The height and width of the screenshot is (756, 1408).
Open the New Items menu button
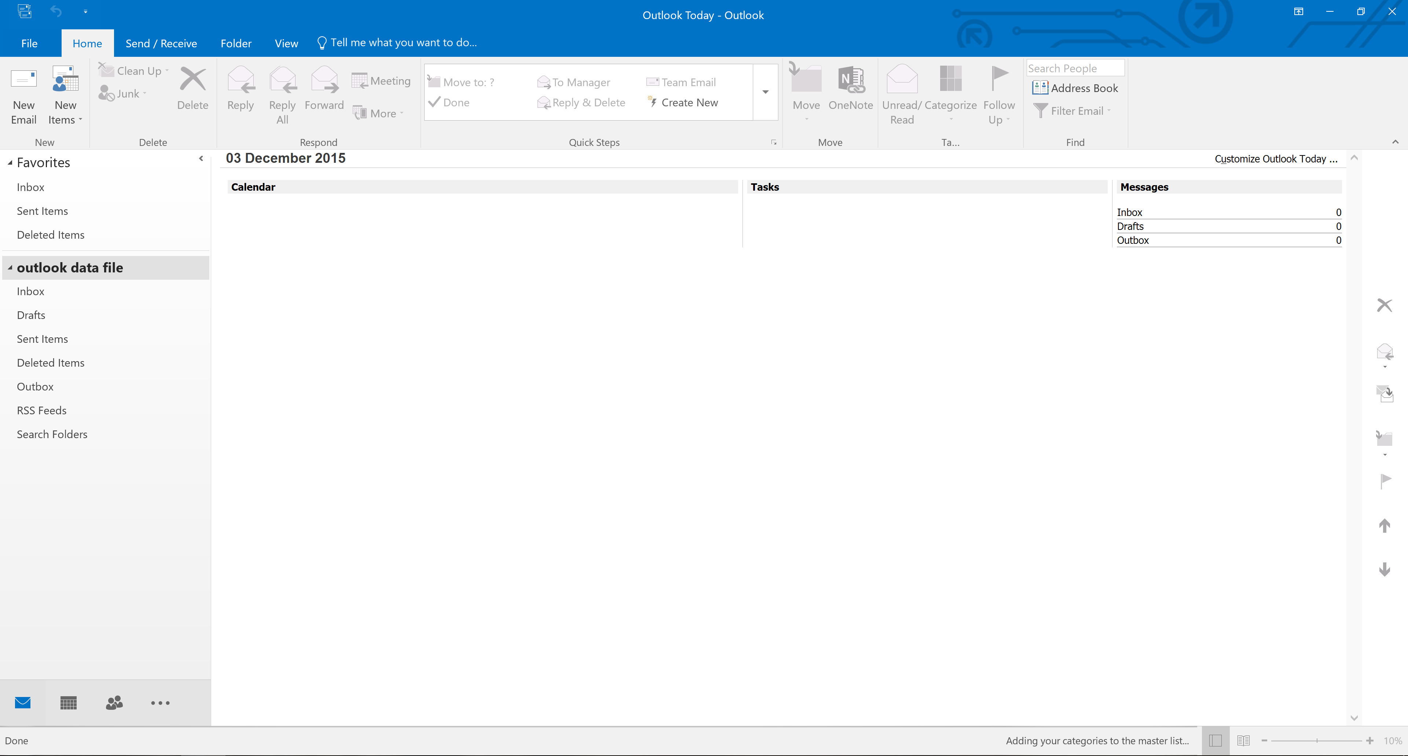65,96
